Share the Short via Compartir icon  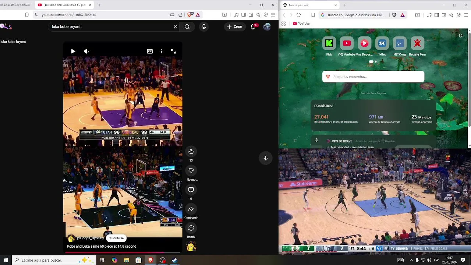(x=191, y=209)
